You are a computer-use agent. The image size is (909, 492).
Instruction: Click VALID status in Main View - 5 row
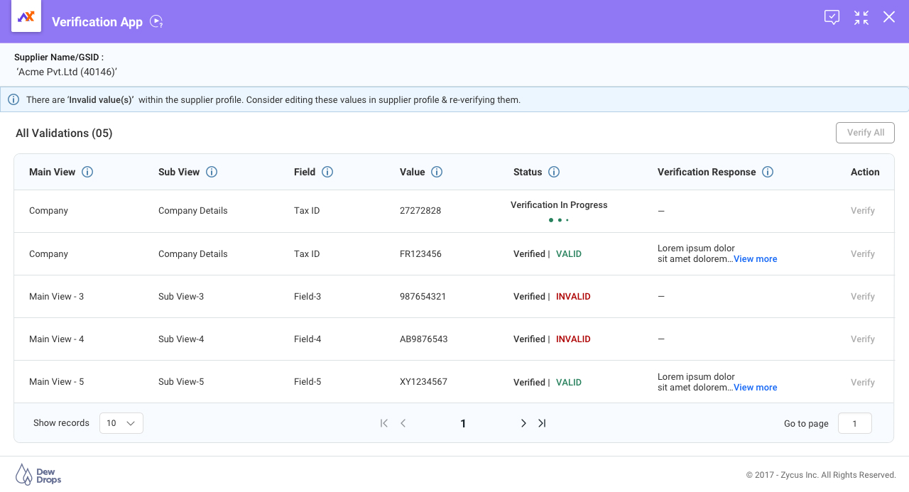pyautogui.click(x=569, y=383)
